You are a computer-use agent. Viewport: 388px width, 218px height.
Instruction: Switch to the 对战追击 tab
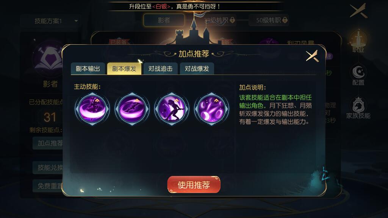pyautogui.click(x=160, y=69)
